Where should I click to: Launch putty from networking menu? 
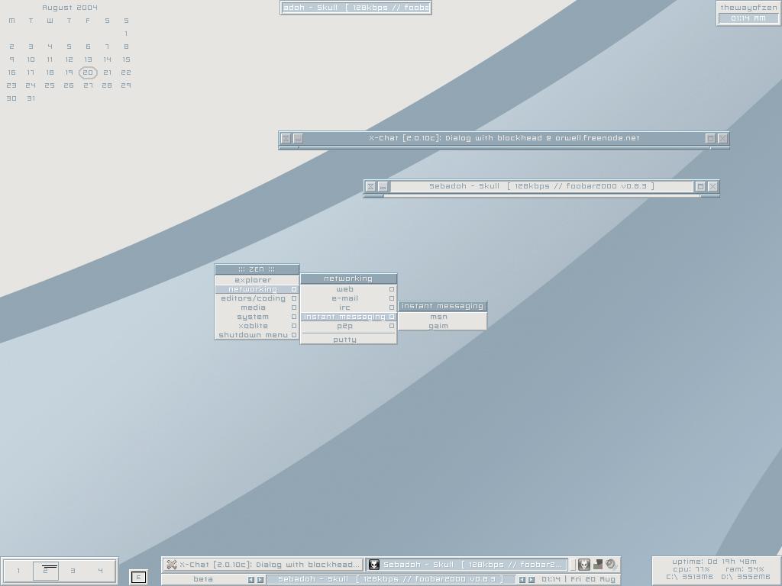[x=345, y=340]
